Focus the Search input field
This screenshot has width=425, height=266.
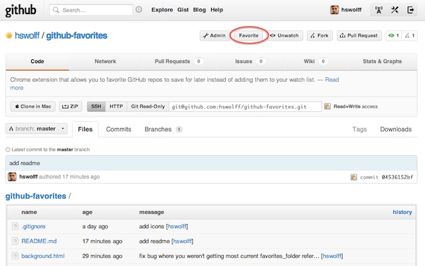click(92, 10)
